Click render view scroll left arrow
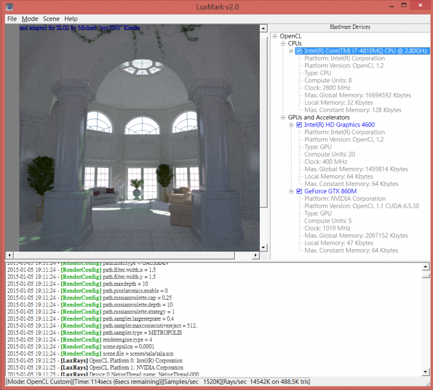Image resolution: width=433 pixels, height=390 pixels. pyautogui.click(x=10, y=255)
